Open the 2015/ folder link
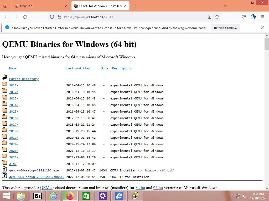 coord(14,111)
